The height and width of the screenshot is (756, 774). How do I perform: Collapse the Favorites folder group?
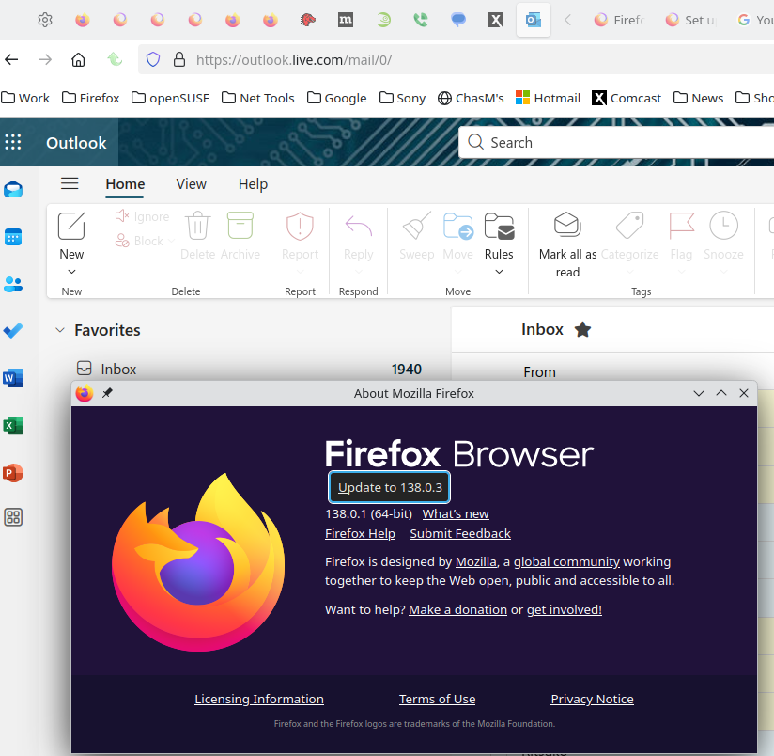click(60, 330)
